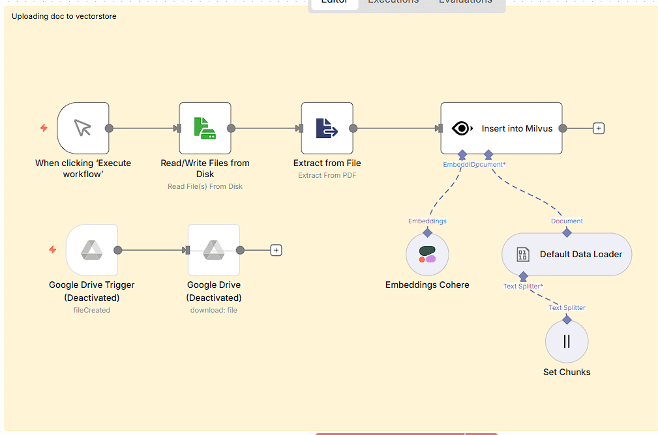Click top diamond connector of Set Chunks
658x435 pixels.
(567, 320)
